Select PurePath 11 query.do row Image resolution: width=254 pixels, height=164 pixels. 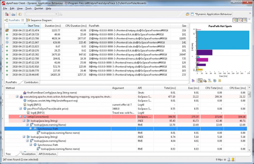96,55
